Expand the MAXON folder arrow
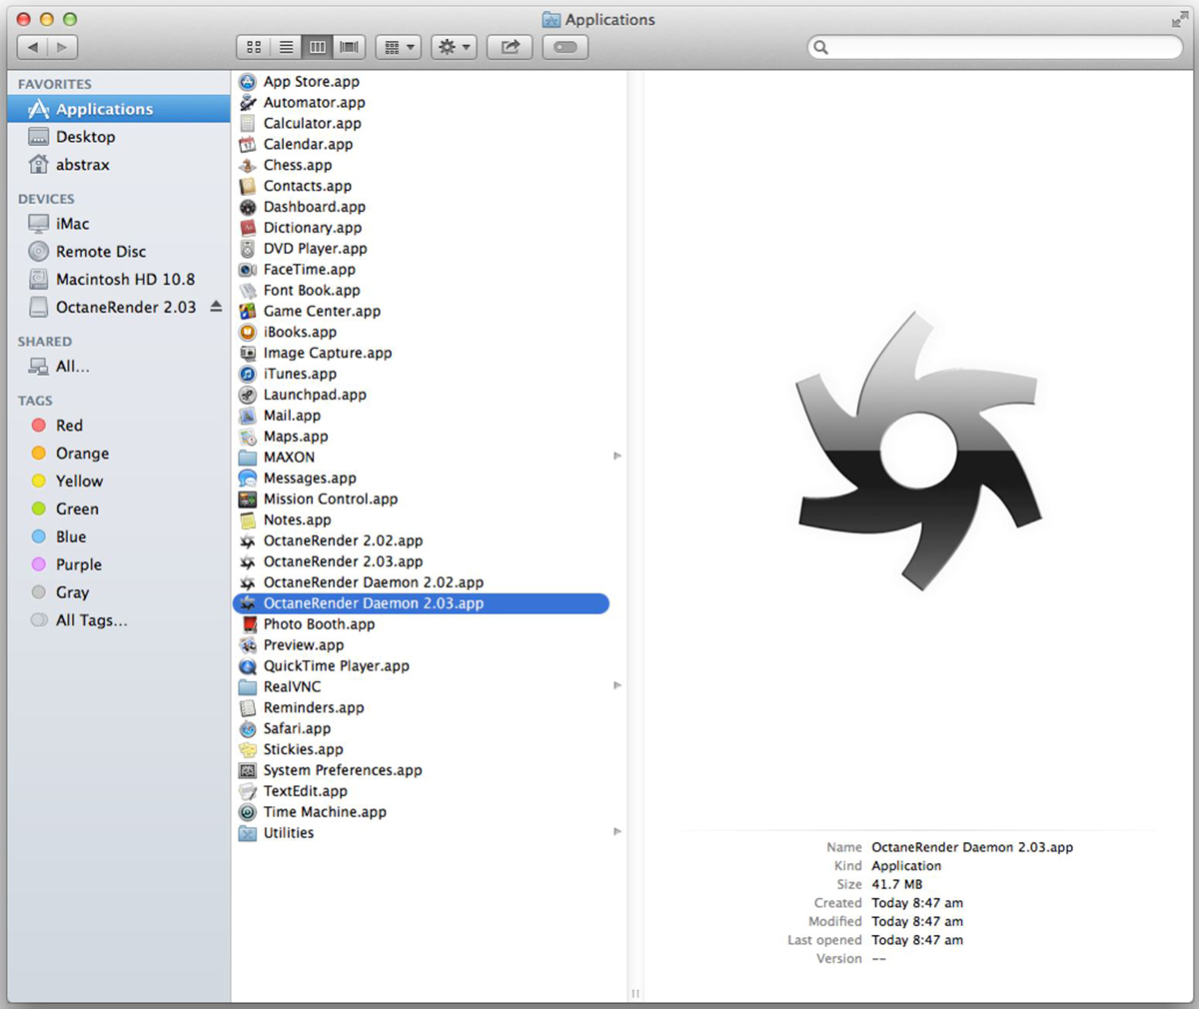Image resolution: width=1199 pixels, height=1009 pixels. pos(616,457)
